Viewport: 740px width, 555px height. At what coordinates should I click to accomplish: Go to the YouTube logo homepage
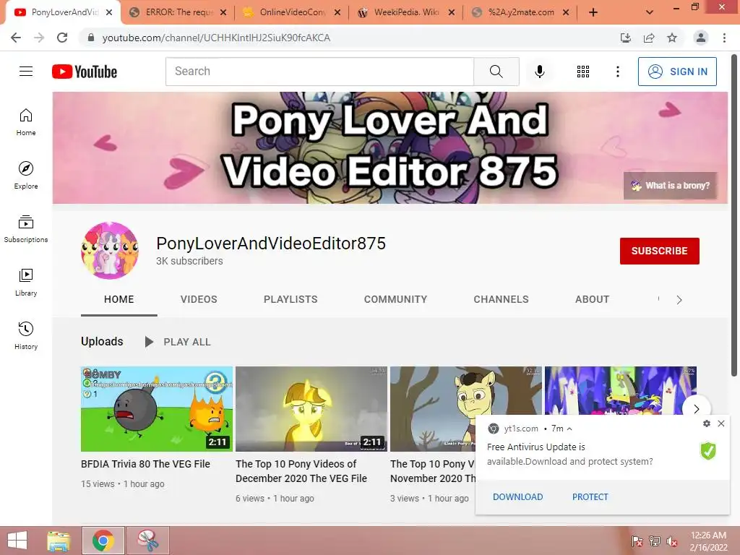[85, 72]
